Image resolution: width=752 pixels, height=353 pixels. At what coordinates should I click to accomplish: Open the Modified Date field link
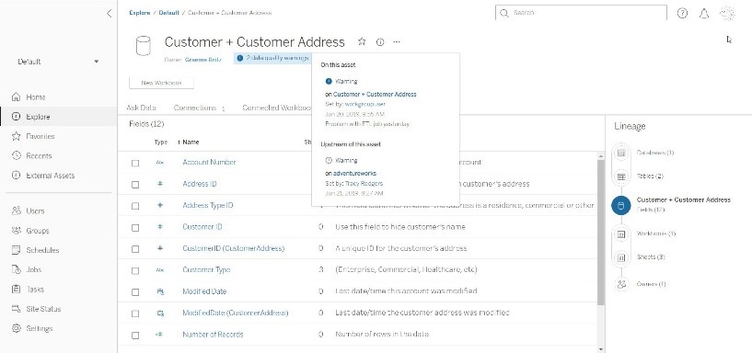(x=204, y=291)
